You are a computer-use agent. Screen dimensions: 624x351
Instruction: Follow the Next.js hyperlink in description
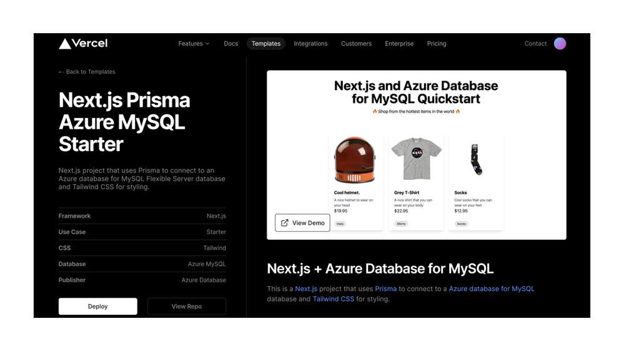click(x=306, y=289)
